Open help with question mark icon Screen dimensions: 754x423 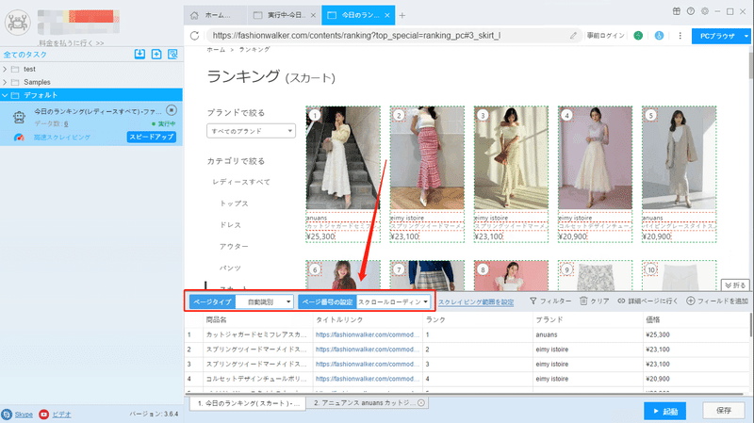691,11
